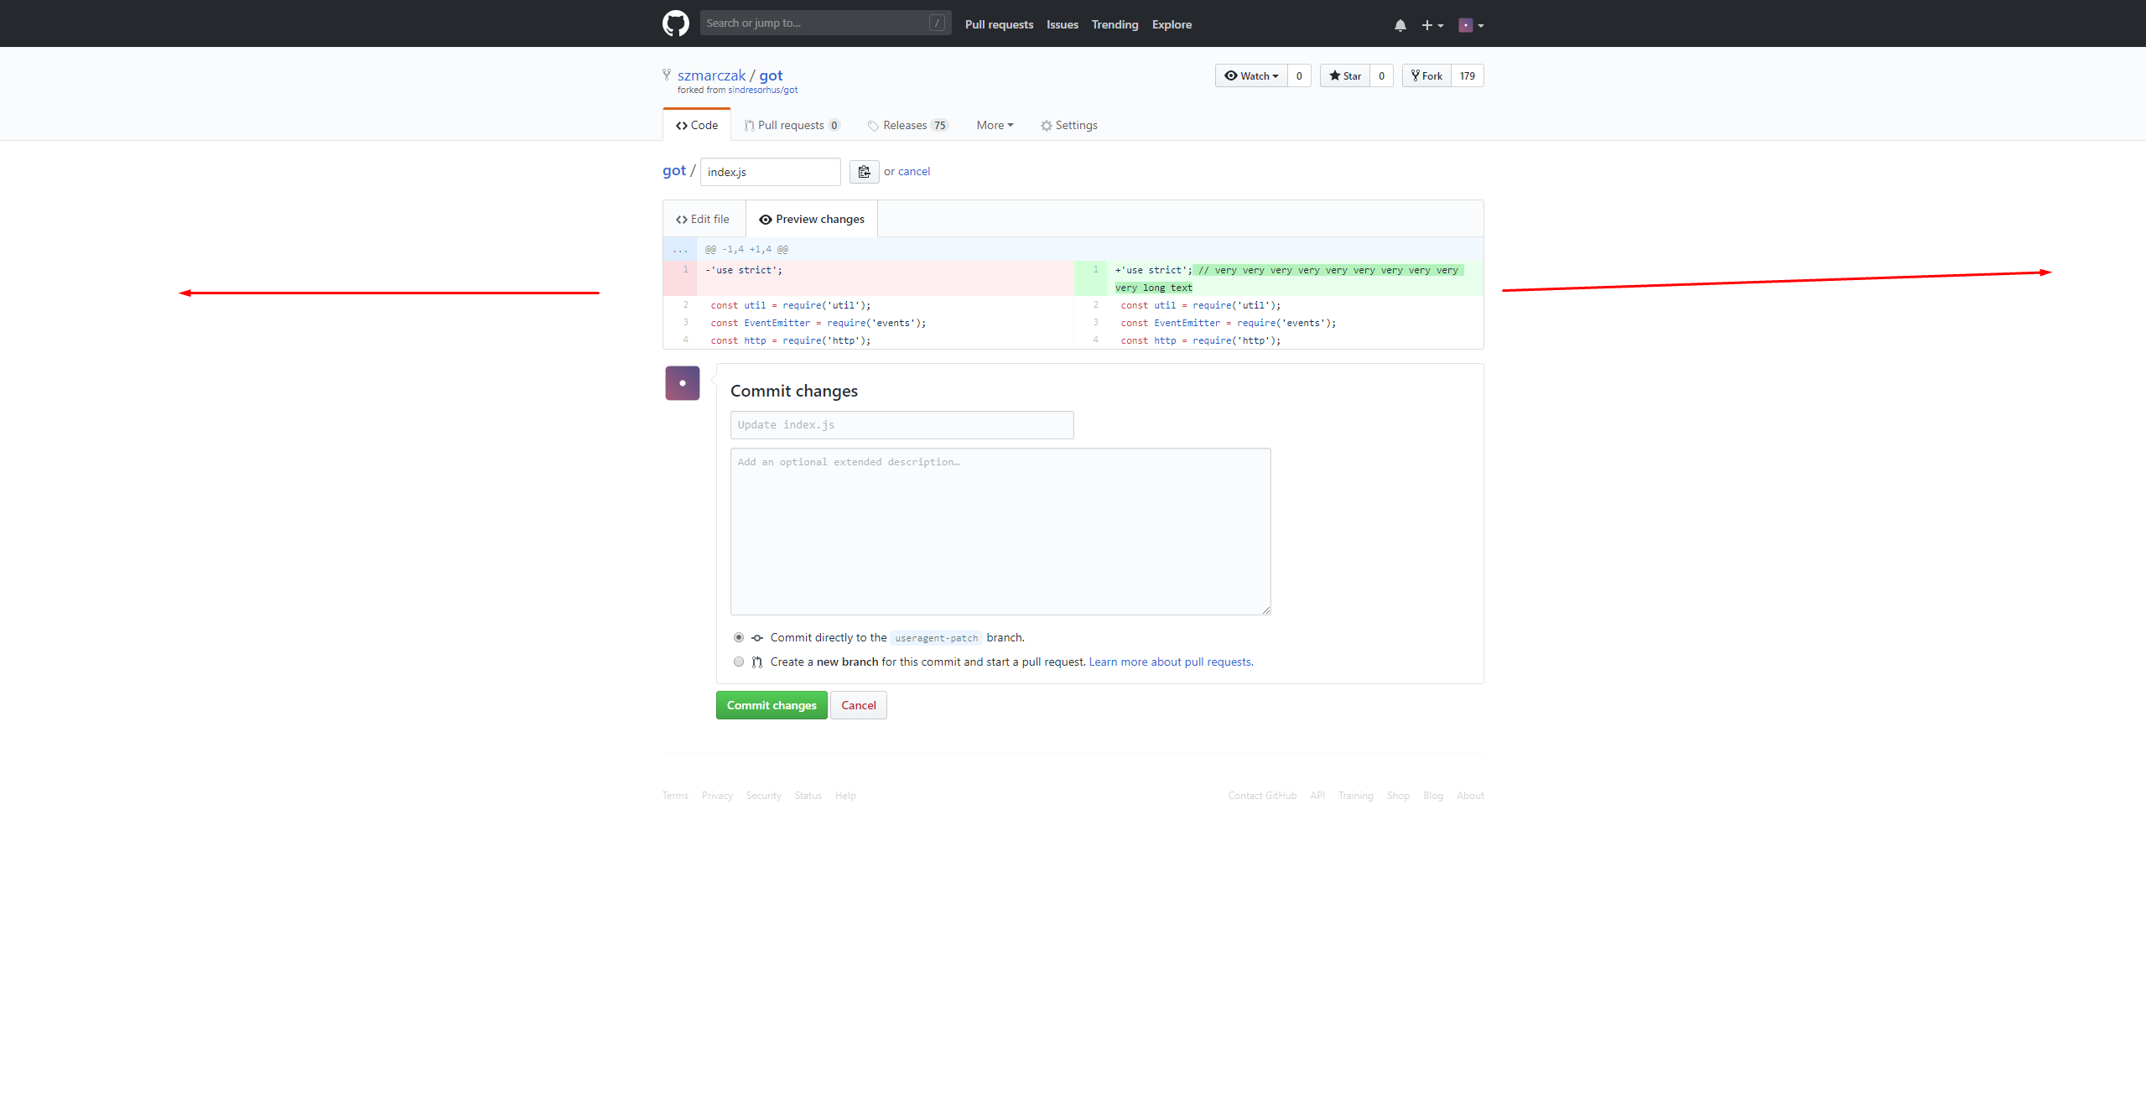Switch to the Code tab

click(697, 125)
